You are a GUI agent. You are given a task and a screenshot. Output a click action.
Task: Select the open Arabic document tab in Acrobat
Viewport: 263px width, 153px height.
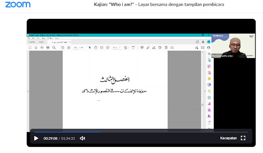59,42
